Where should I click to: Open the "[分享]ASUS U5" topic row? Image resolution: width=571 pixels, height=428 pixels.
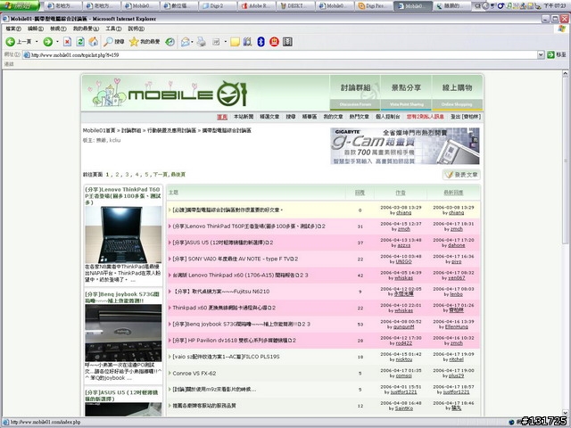[222, 243]
